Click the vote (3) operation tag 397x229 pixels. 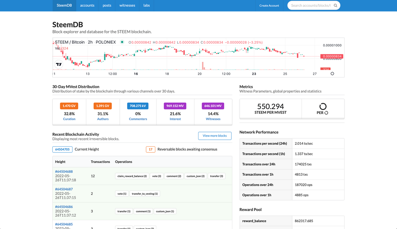[157, 176]
